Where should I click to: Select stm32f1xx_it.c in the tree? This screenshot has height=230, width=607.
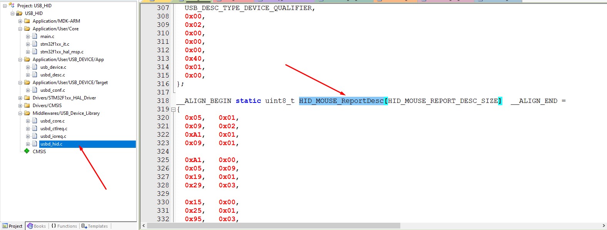55,44
